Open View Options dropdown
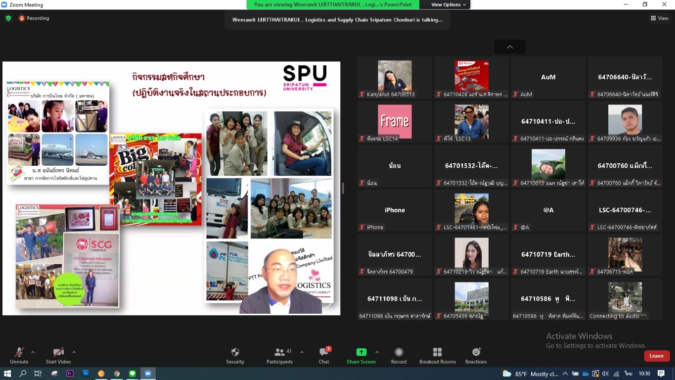The height and width of the screenshot is (380, 675). 449,4
